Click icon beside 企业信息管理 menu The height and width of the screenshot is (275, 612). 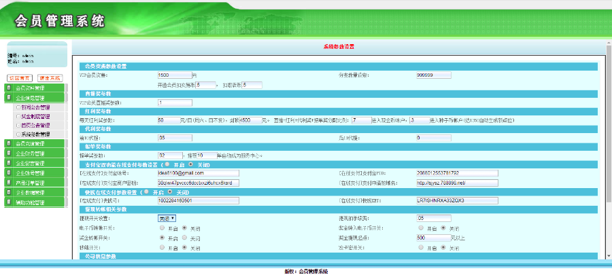9,98
